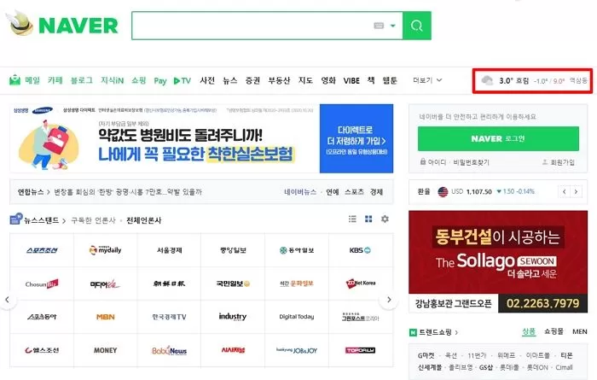
Task: Open VIBE music service link
Action: coord(351,80)
